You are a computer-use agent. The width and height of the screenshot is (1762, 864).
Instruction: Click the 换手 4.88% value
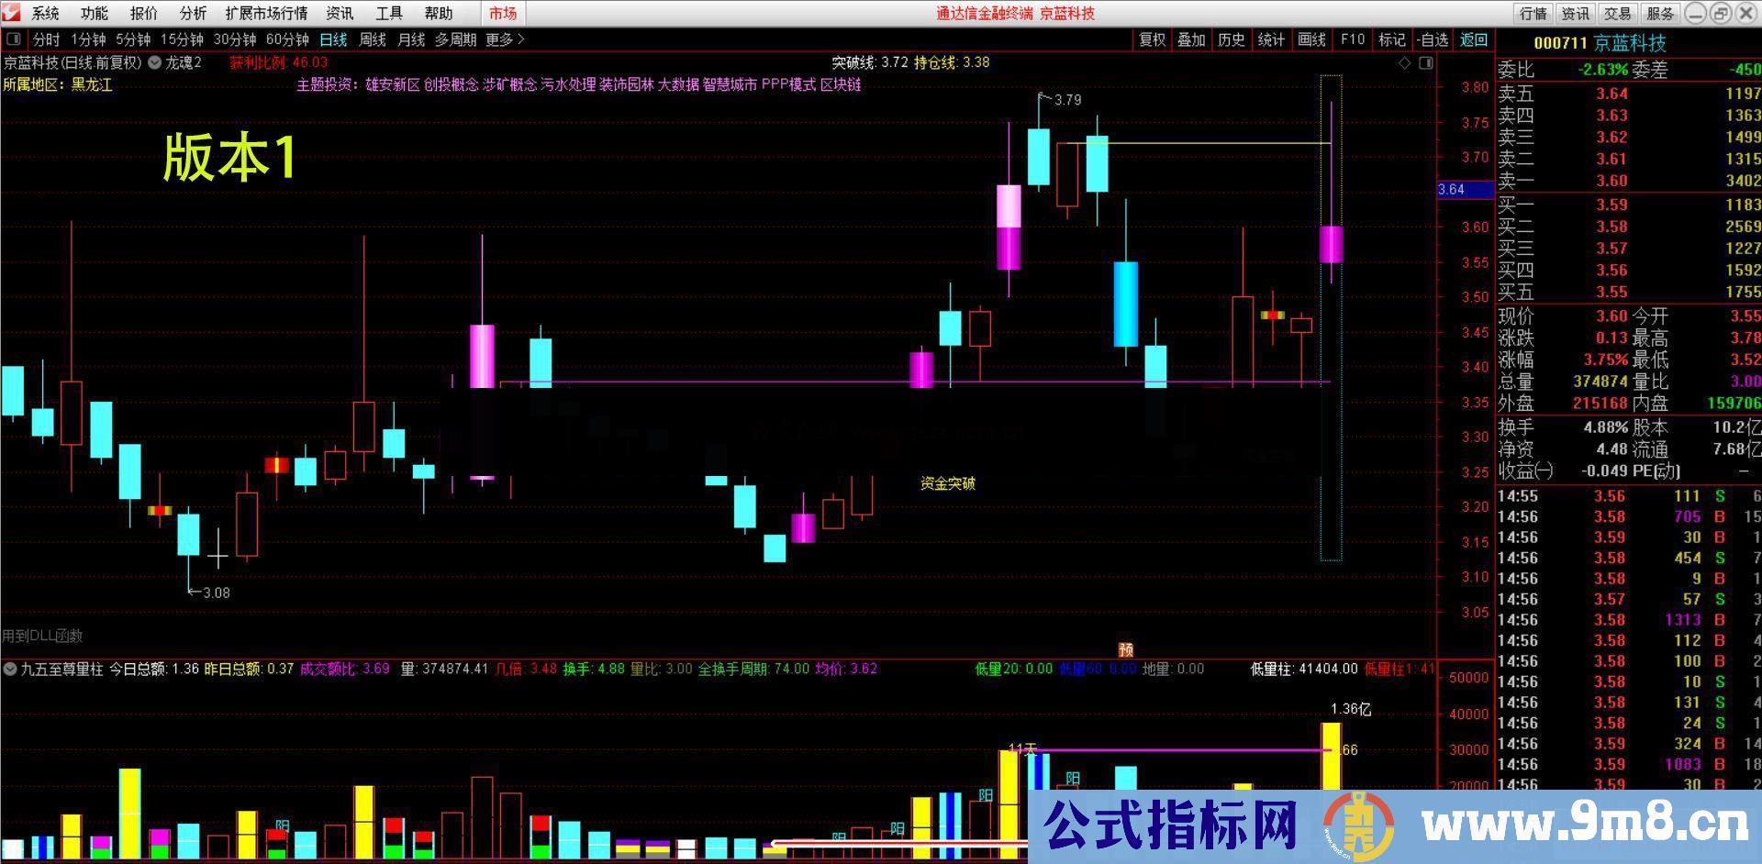(x=1606, y=427)
